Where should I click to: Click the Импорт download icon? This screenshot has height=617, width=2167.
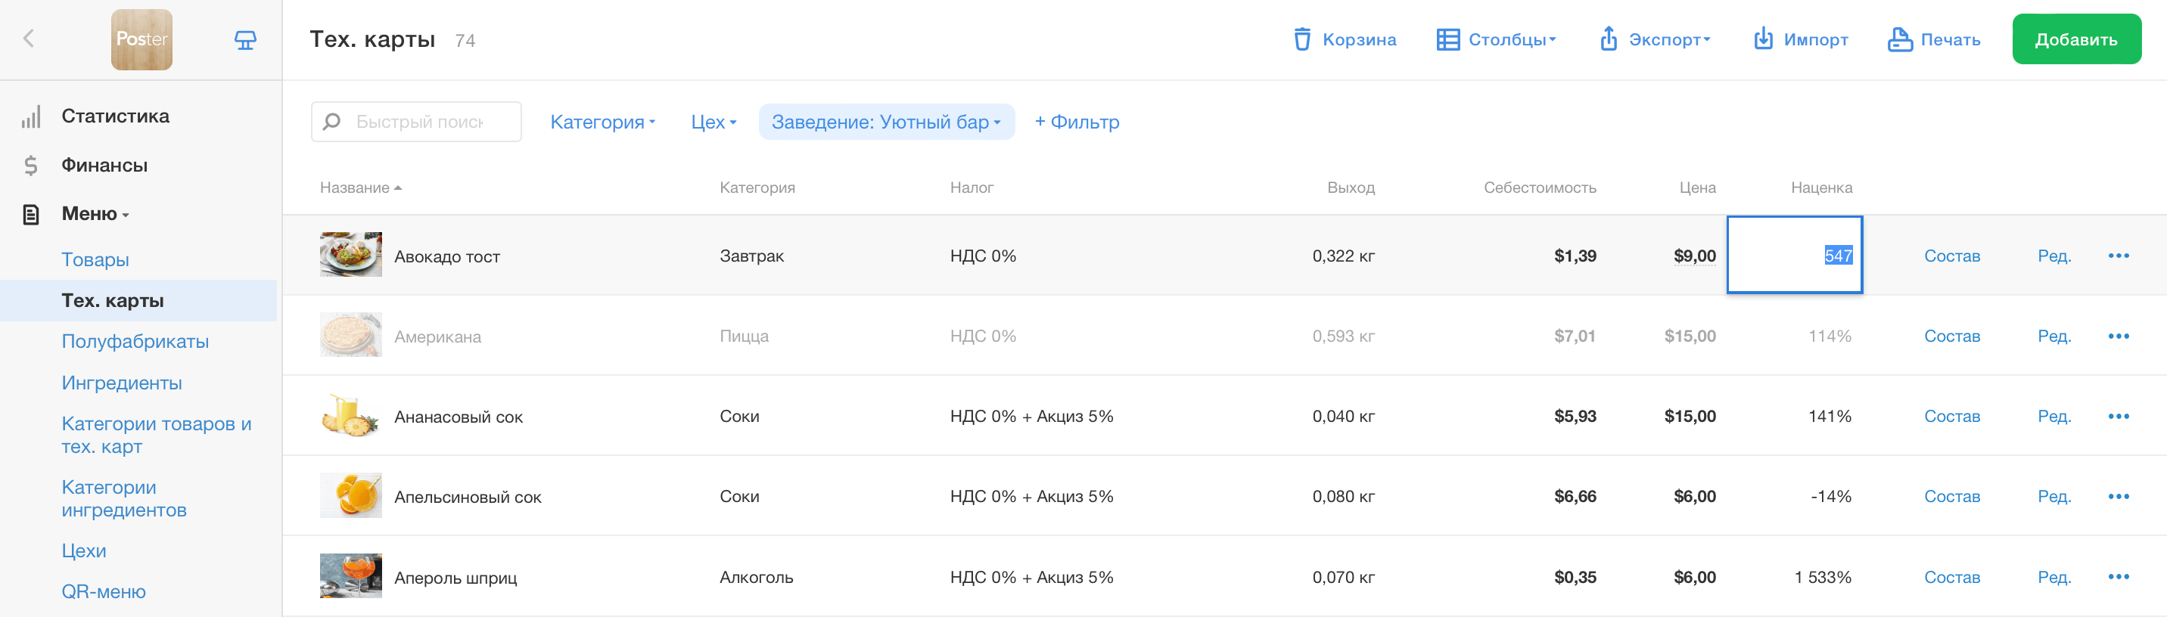point(1762,39)
